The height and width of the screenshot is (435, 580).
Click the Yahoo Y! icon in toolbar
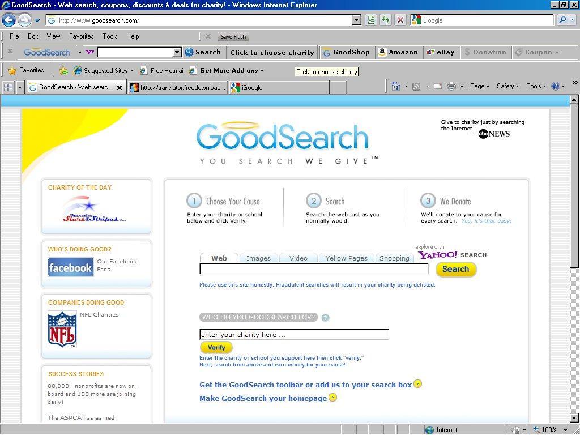pyautogui.click(x=90, y=52)
